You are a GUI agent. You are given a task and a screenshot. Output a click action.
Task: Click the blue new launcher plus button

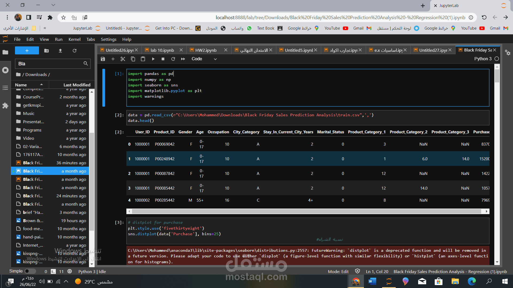pos(27,51)
